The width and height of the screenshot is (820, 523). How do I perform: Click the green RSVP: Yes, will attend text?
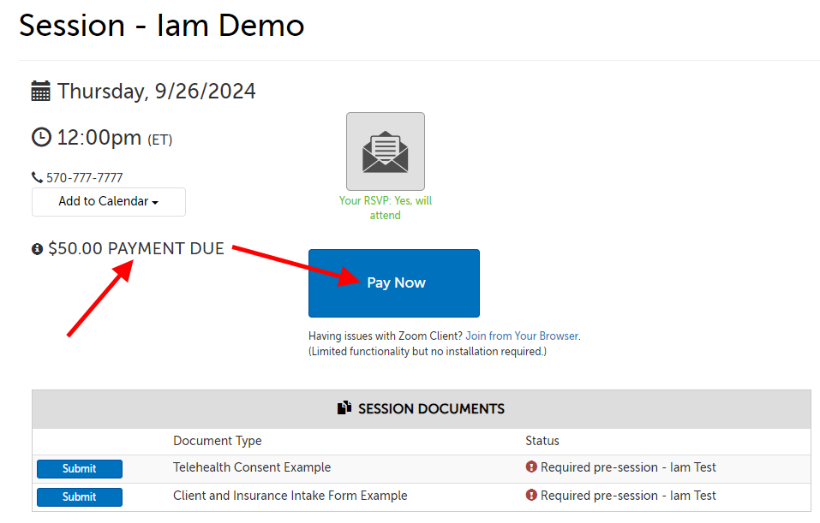point(385,208)
